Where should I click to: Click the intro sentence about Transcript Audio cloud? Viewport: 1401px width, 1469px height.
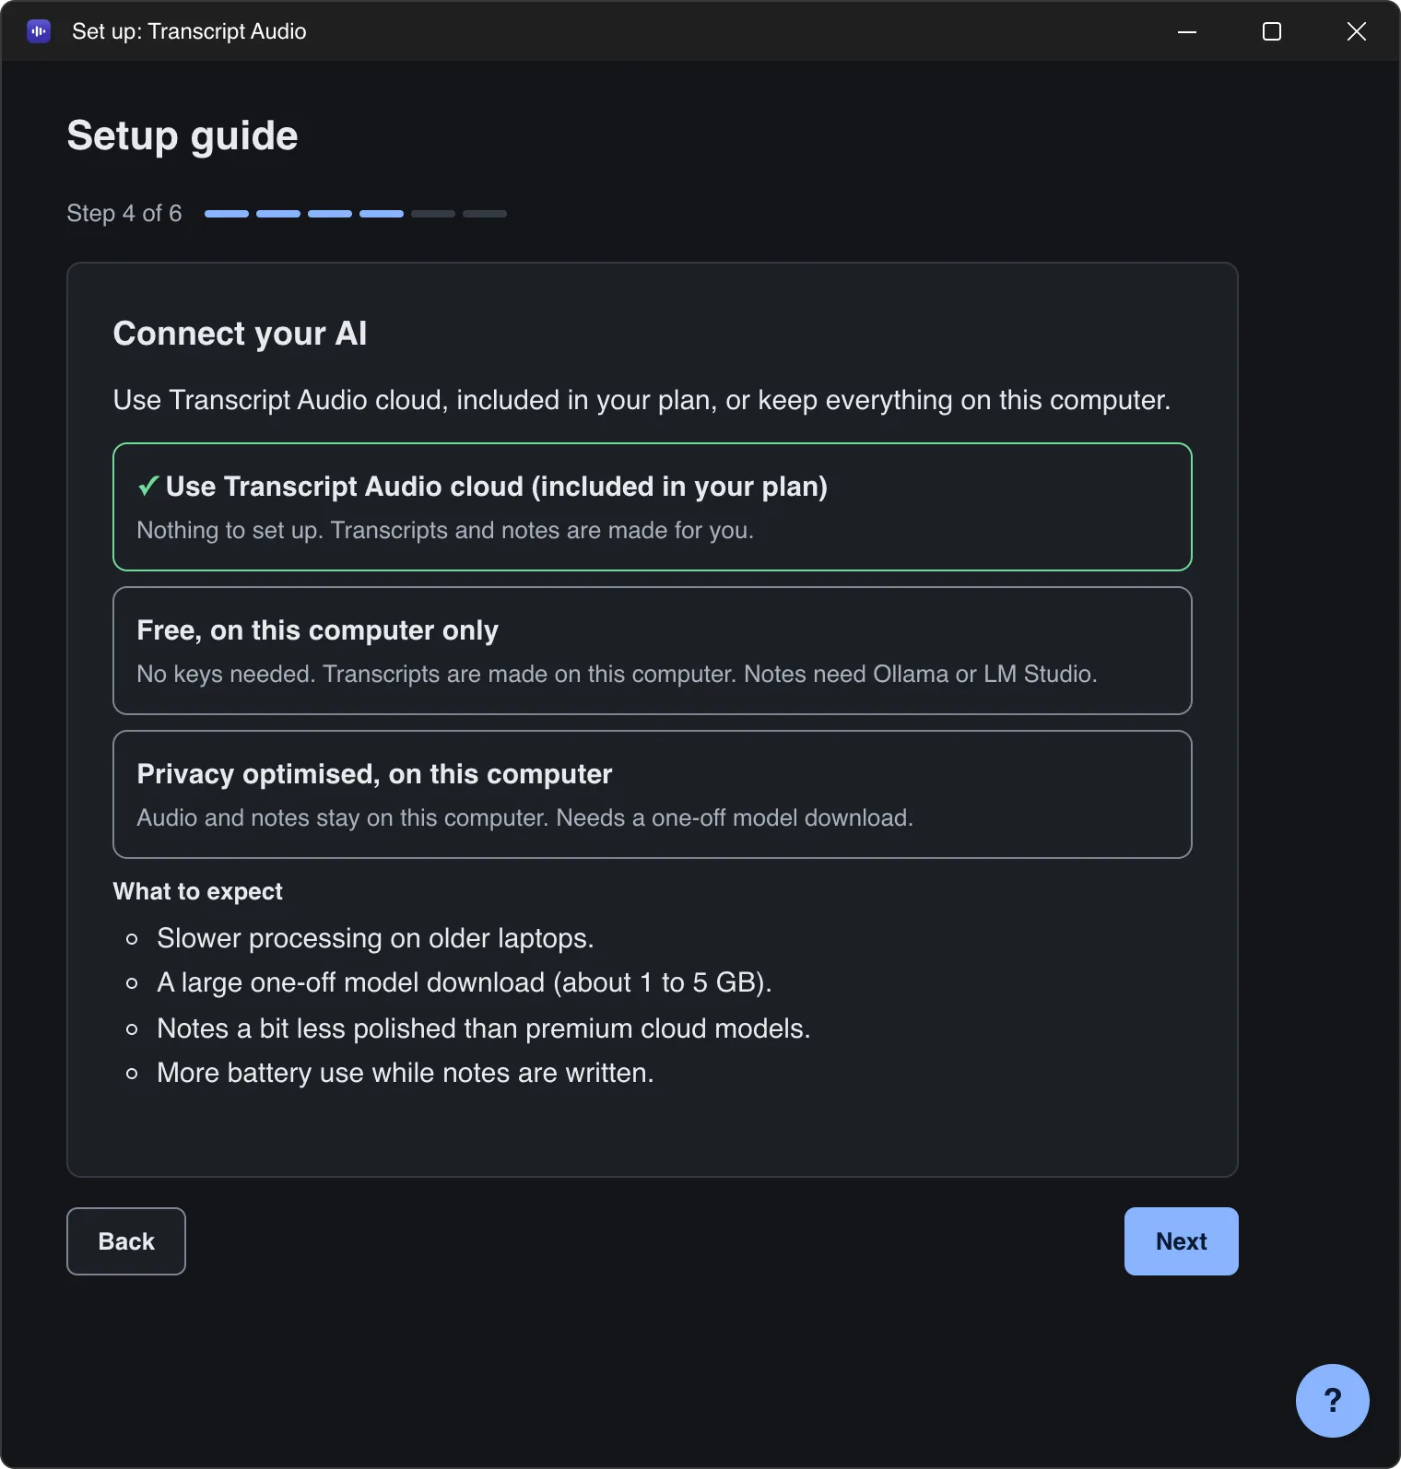[x=642, y=400]
